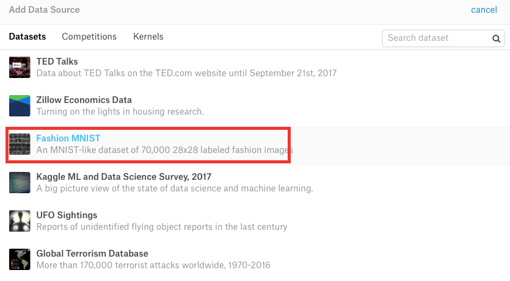The image size is (510, 281).
Task: Click the Fashion MNIST 70,000 images description
Action: (x=164, y=150)
